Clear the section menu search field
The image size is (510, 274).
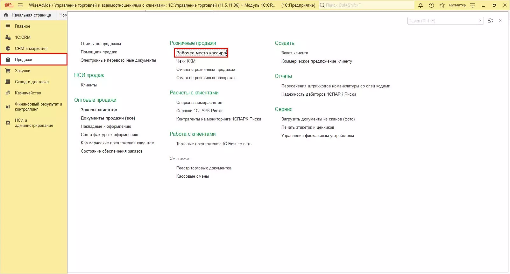click(480, 21)
